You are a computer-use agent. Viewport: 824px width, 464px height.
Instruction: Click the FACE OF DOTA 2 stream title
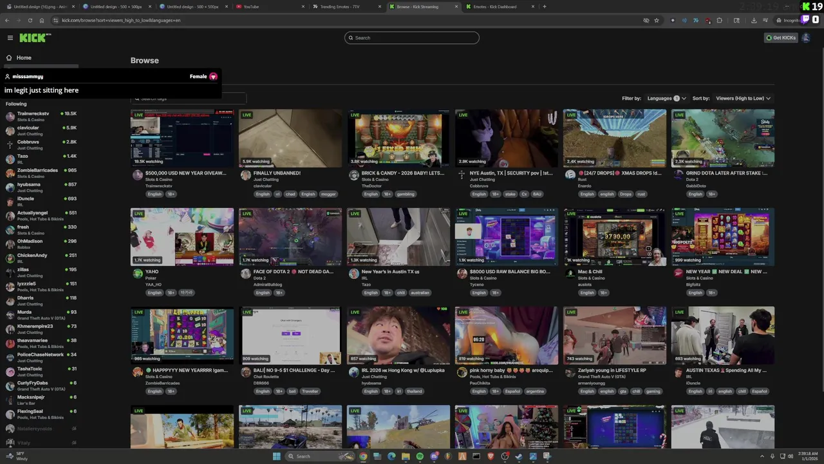point(294,272)
